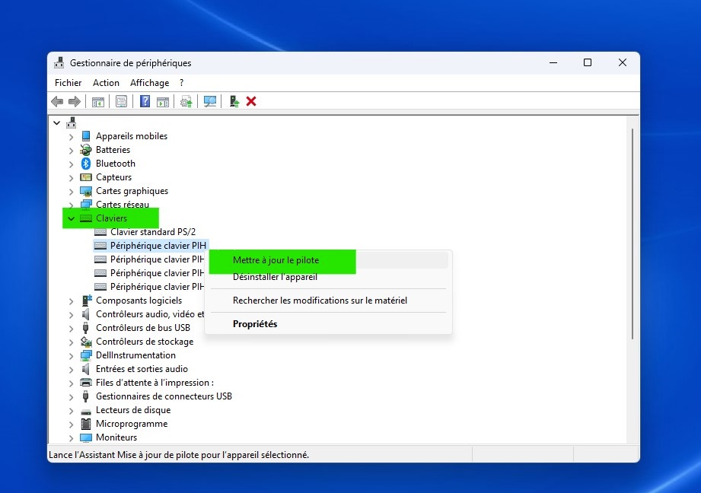
Task: Open the Fichier menu
Action: pyautogui.click(x=69, y=83)
